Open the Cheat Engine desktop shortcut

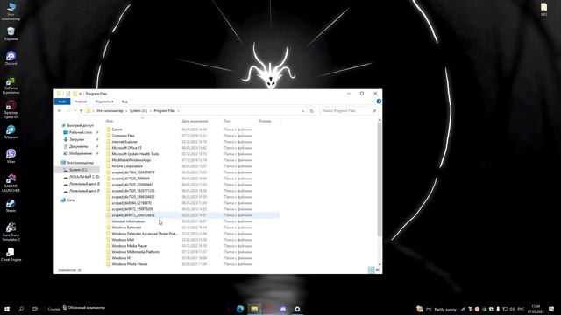[11, 255]
